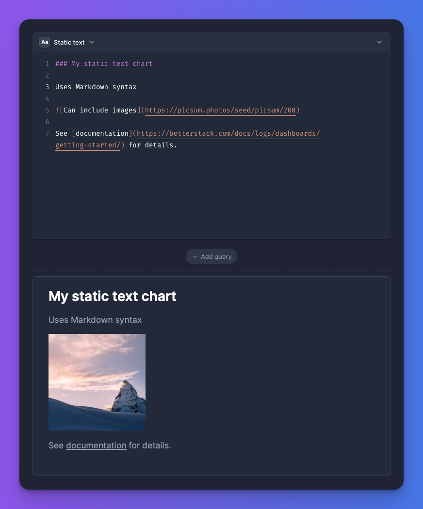Expand the chevron next to Static text label
423x509 pixels.
click(x=91, y=42)
